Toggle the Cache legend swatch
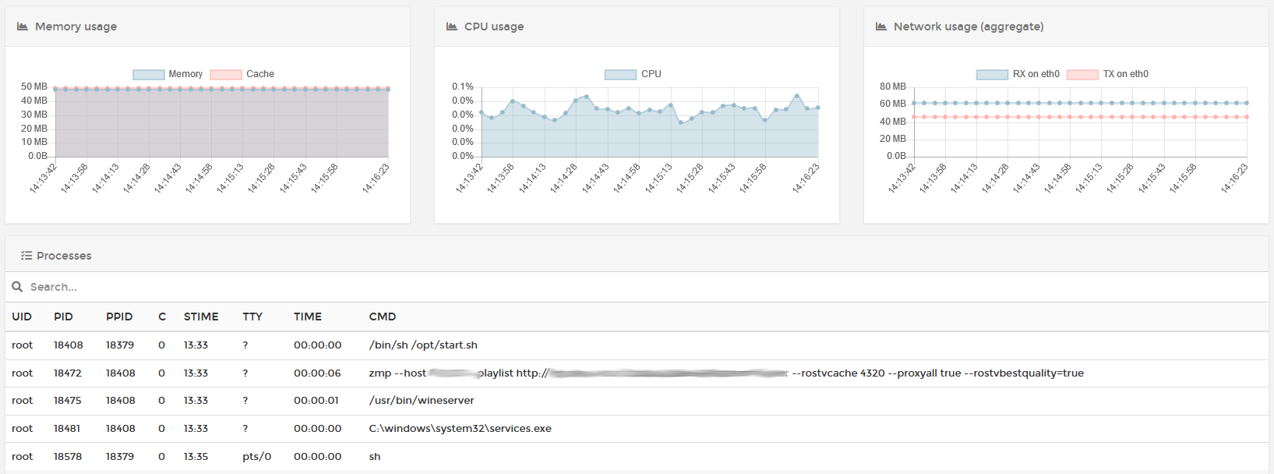 pos(226,74)
